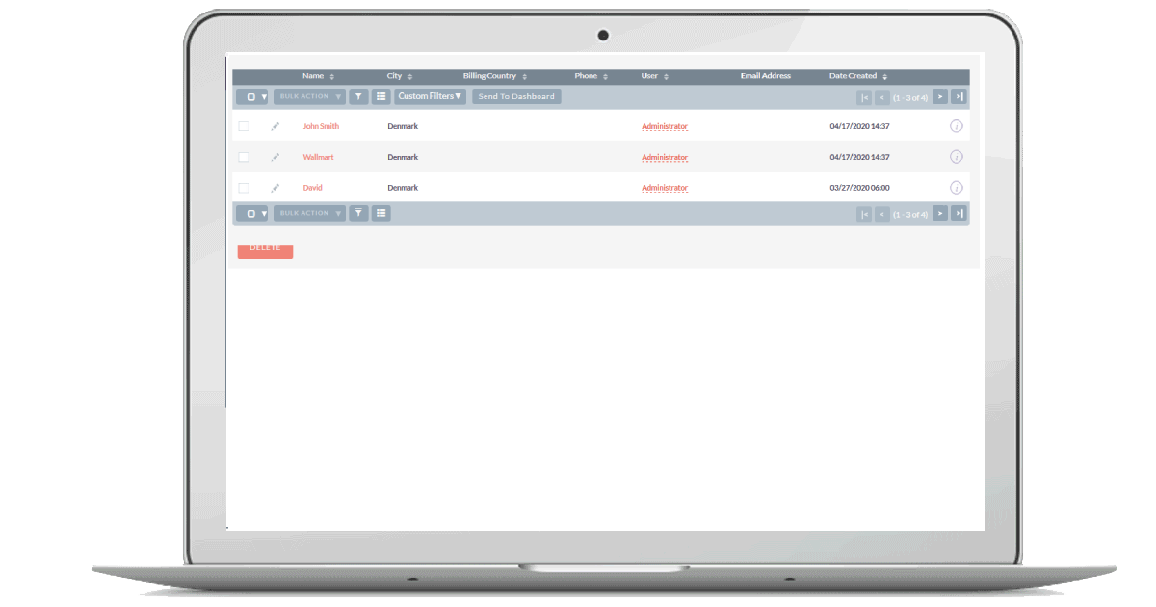Click date 03/27/2020 06:00 in David row
Screen dimensions: 1156x607
pos(859,188)
